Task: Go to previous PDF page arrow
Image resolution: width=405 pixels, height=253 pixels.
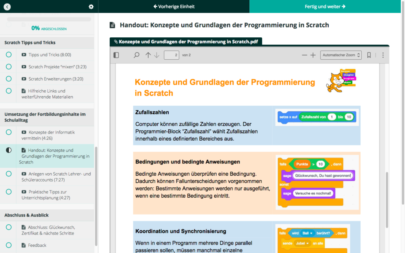Action: [x=148, y=55]
